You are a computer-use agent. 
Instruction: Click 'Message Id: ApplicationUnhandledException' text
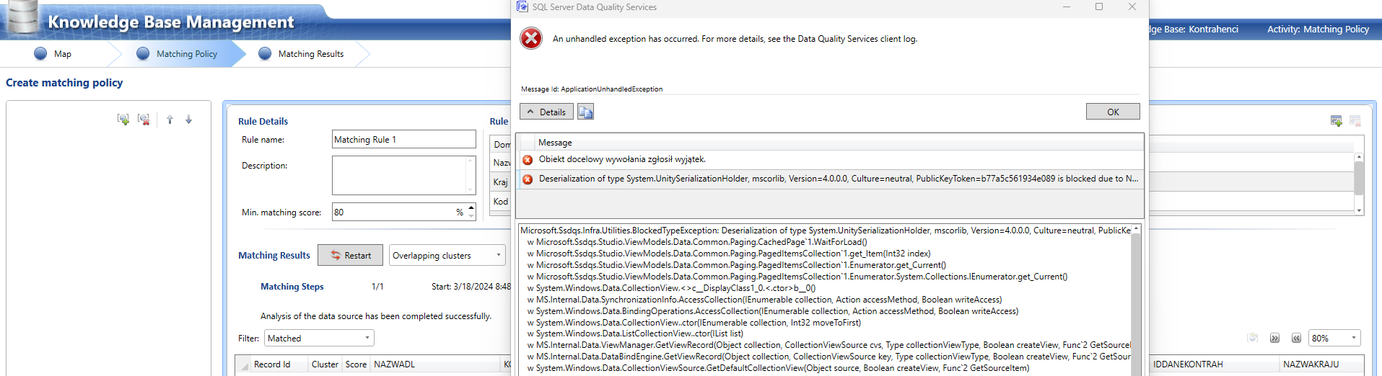click(x=592, y=89)
